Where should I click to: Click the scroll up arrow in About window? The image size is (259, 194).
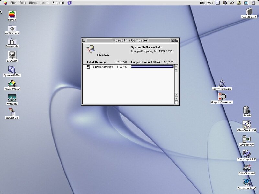tap(176, 66)
